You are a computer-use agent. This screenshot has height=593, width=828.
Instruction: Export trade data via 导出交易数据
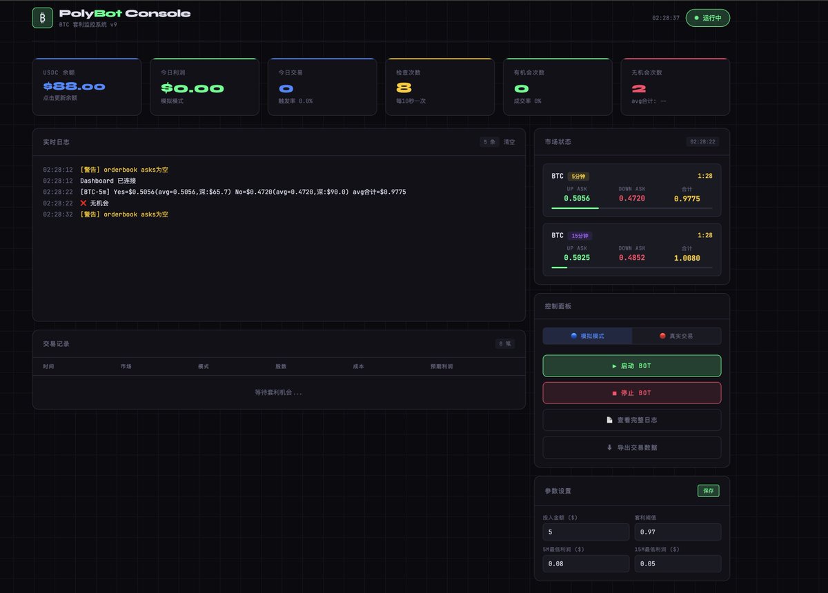pos(632,448)
